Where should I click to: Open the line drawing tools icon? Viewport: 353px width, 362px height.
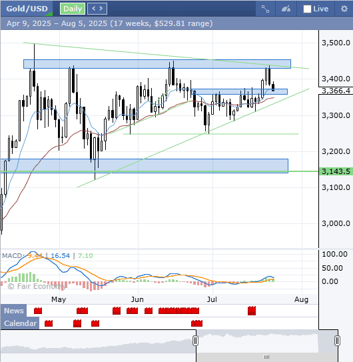coord(265,9)
